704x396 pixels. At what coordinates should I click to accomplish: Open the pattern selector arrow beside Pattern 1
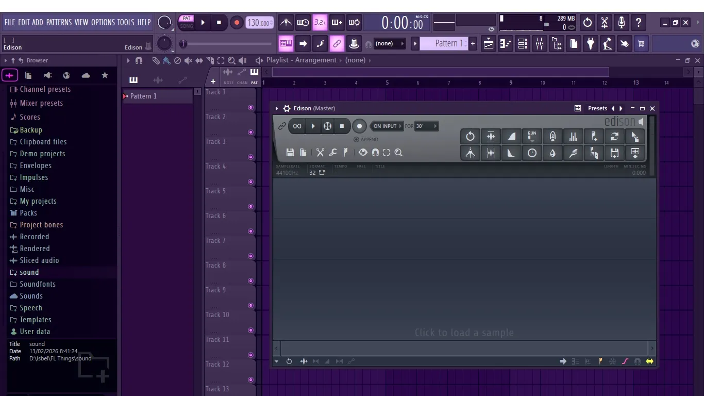[415, 44]
